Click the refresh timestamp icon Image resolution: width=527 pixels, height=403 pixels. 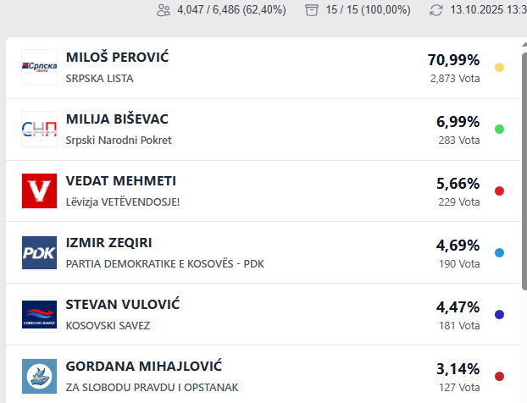[436, 10]
